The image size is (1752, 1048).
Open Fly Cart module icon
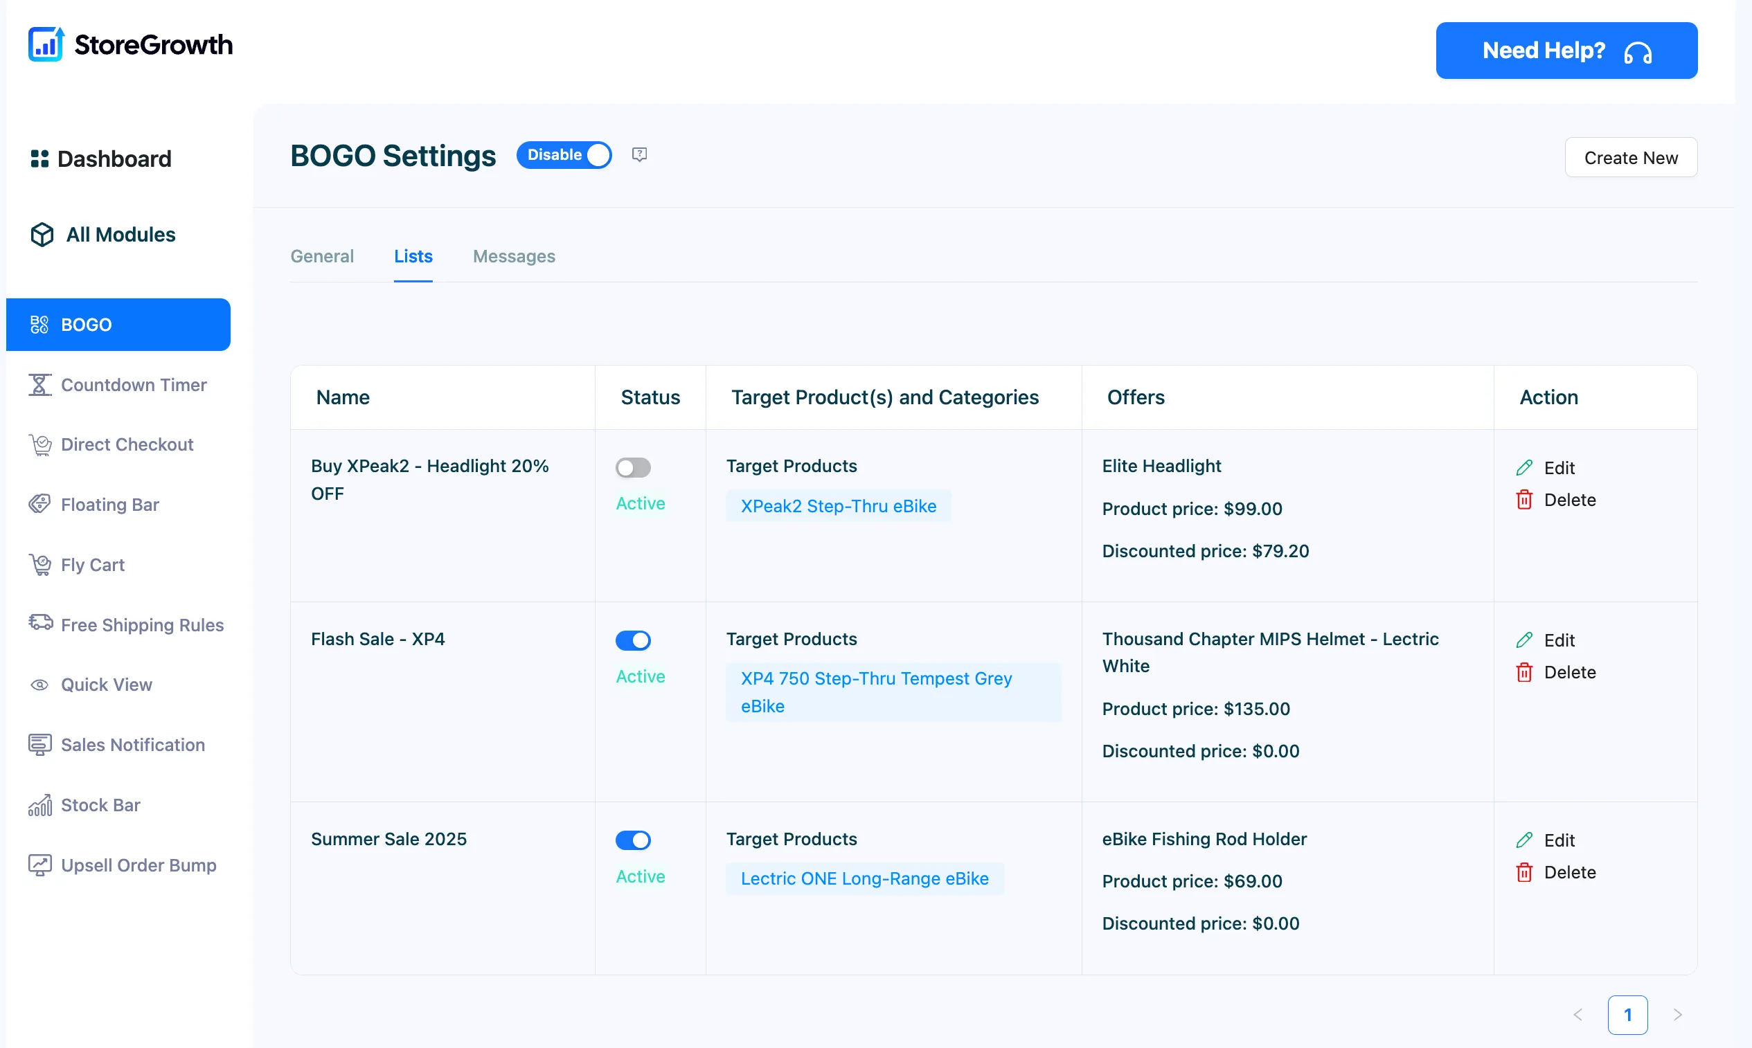(39, 565)
